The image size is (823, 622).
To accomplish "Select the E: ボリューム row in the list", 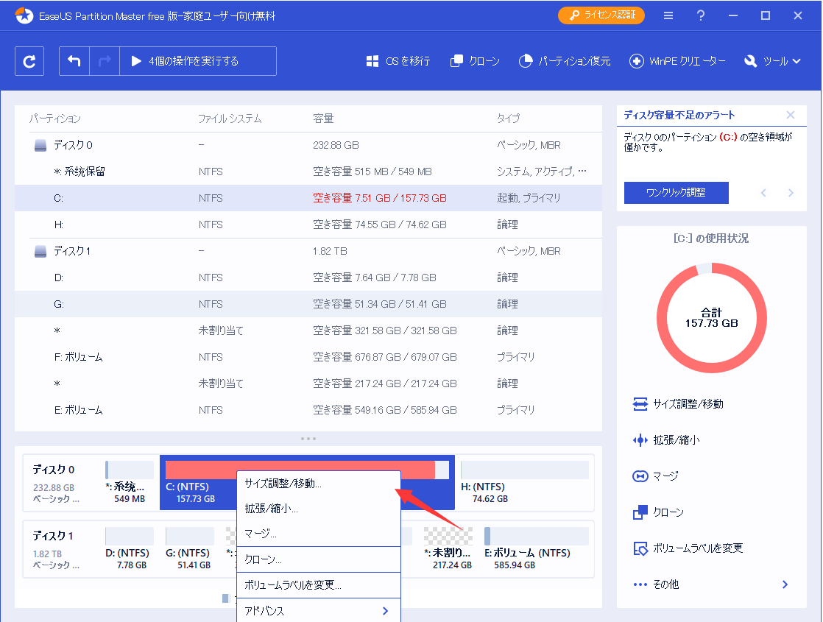I will click(x=308, y=411).
